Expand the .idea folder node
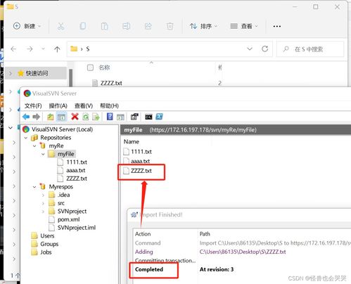 pyautogui.click(x=43, y=195)
